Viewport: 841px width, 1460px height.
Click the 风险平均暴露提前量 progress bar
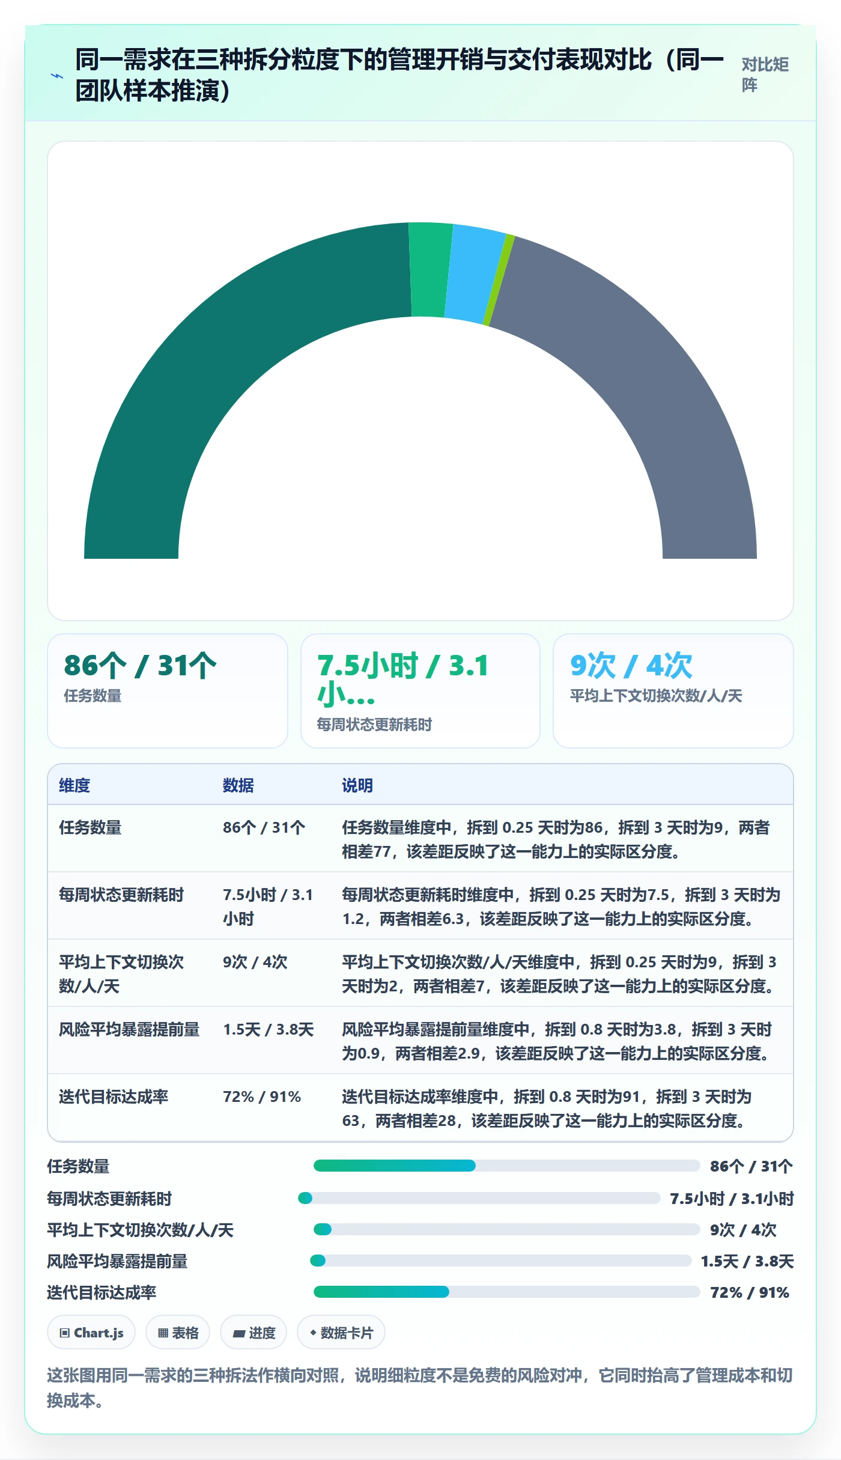pyautogui.click(x=501, y=1261)
